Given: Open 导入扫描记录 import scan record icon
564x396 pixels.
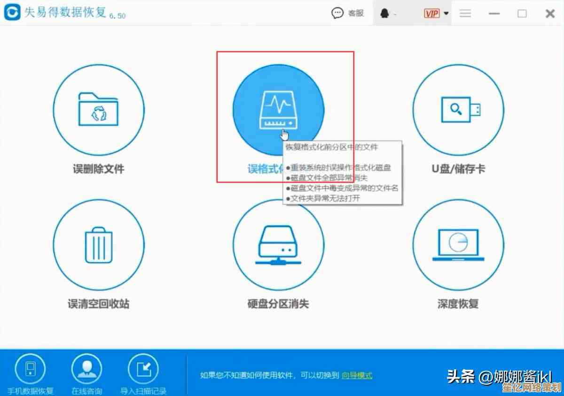Looking at the screenshot, I should [x=143, y=369].
